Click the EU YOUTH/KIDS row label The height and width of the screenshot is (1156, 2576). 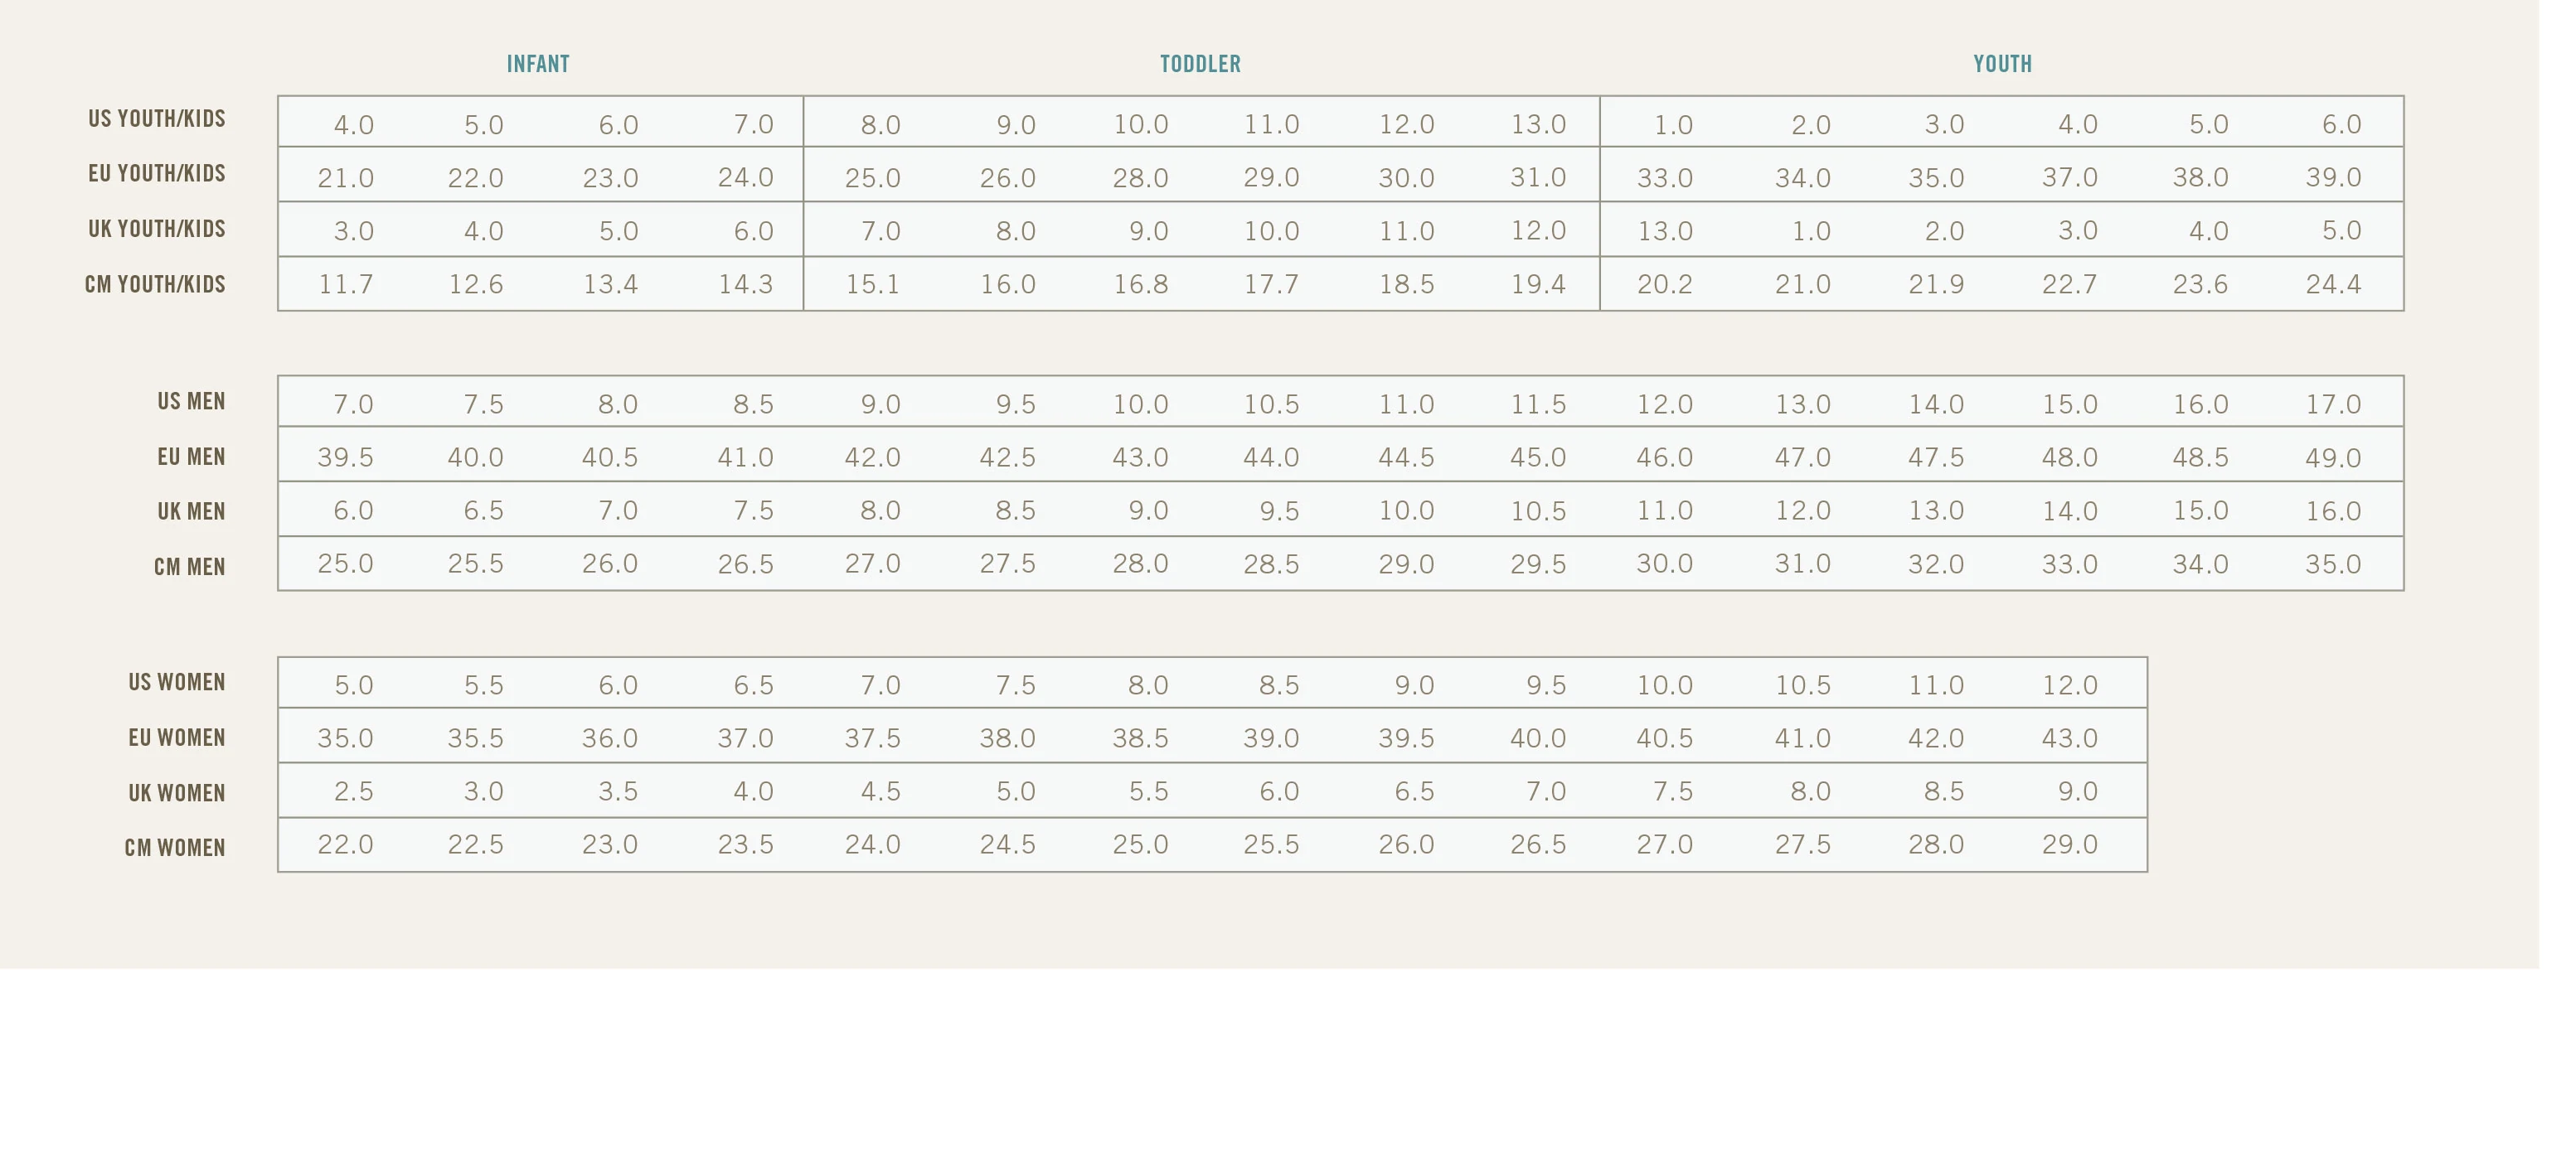click(157, 174)
